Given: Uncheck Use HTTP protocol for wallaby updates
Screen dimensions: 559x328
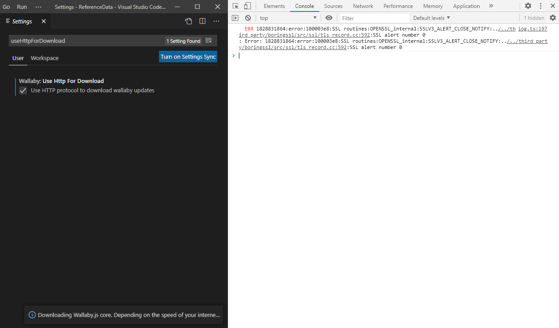Looking at the screenshot, I should tap(23, 90).
